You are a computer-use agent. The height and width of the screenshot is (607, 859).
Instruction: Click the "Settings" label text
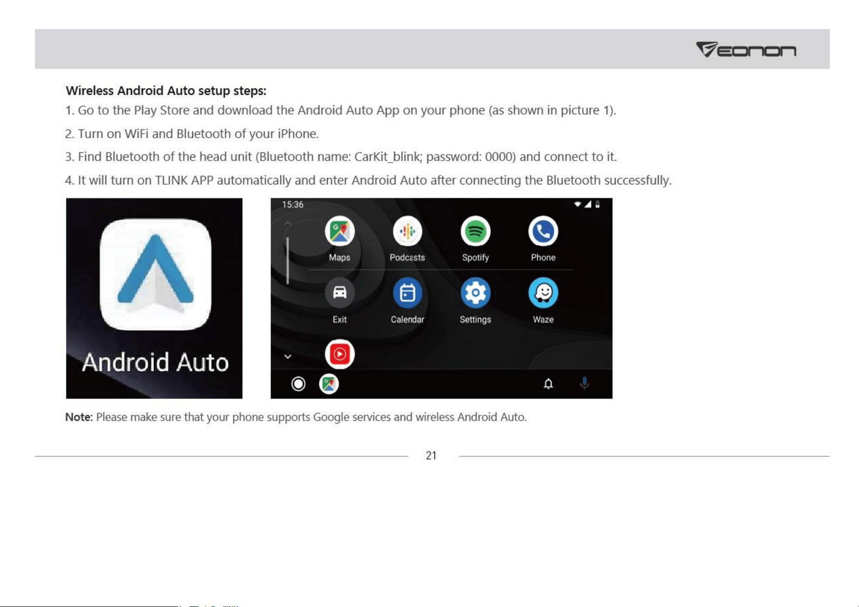click(x=475, y=320)
